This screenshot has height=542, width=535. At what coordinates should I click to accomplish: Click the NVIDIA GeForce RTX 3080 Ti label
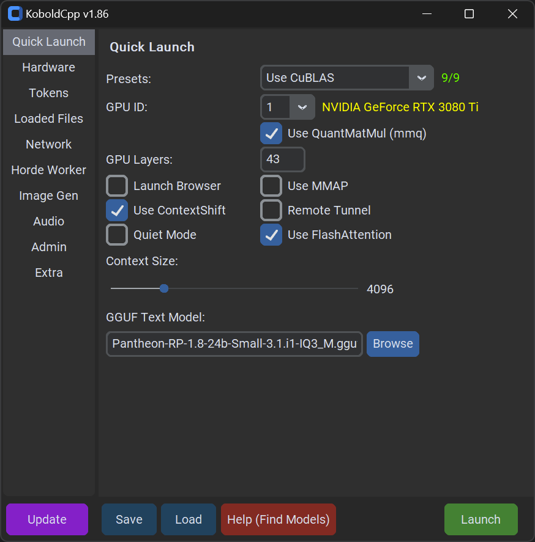pos(400,107)
